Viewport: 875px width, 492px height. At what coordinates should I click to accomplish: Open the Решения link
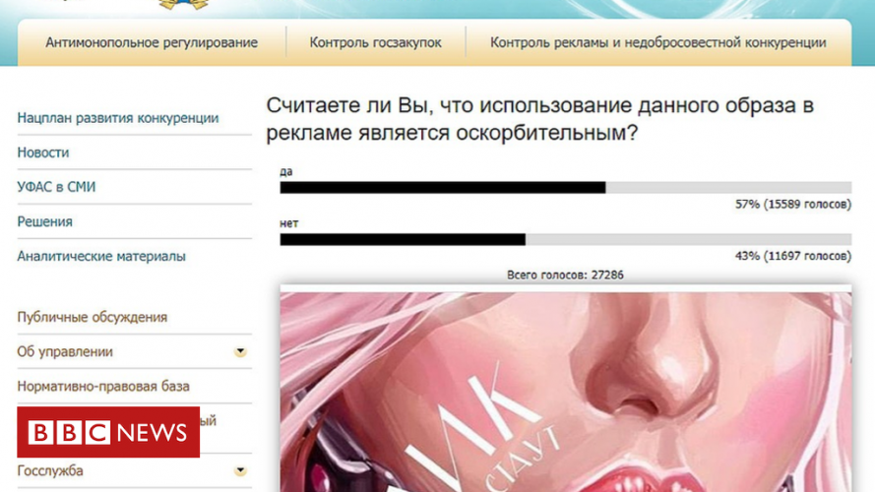click(44, 221)
